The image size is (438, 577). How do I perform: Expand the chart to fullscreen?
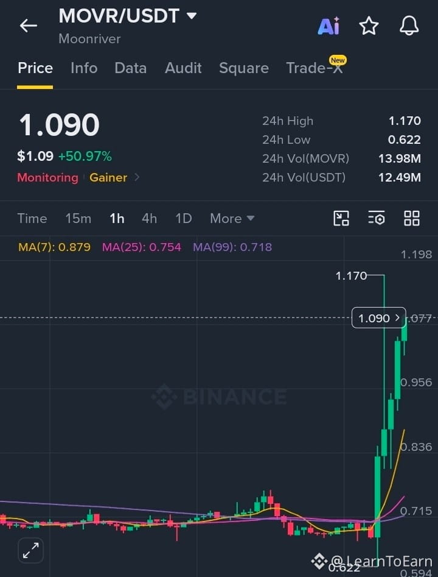[31, 551]
